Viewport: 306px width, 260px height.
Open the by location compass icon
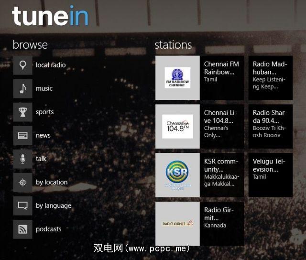coord(23,183)
